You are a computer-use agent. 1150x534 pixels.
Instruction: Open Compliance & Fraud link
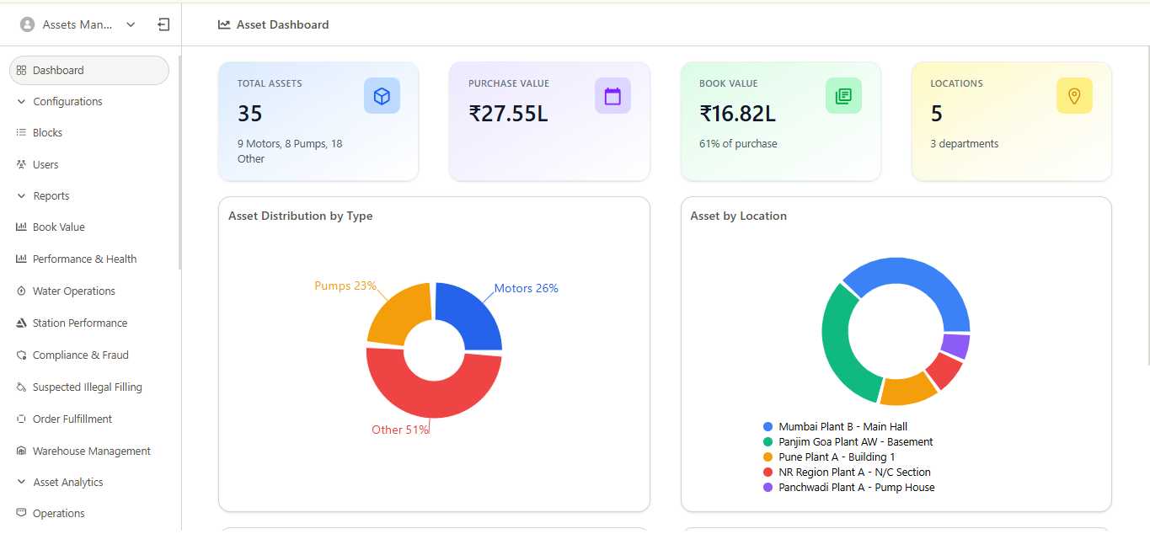point(80,355)
